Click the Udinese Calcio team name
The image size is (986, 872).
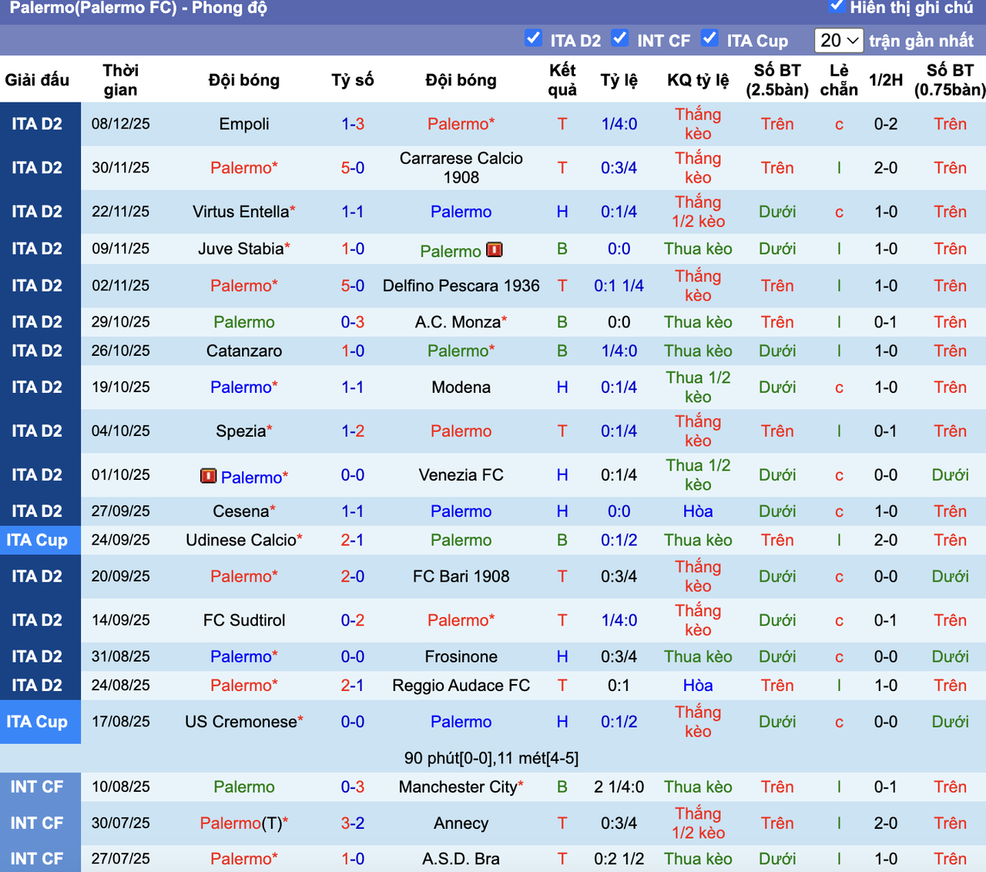241,541
